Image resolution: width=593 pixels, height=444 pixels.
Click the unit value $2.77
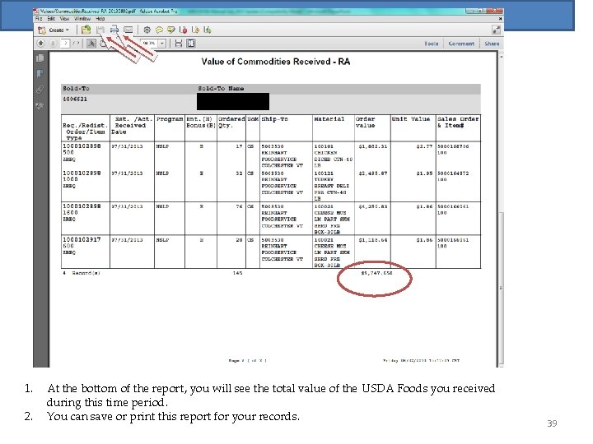coord(424,146)
